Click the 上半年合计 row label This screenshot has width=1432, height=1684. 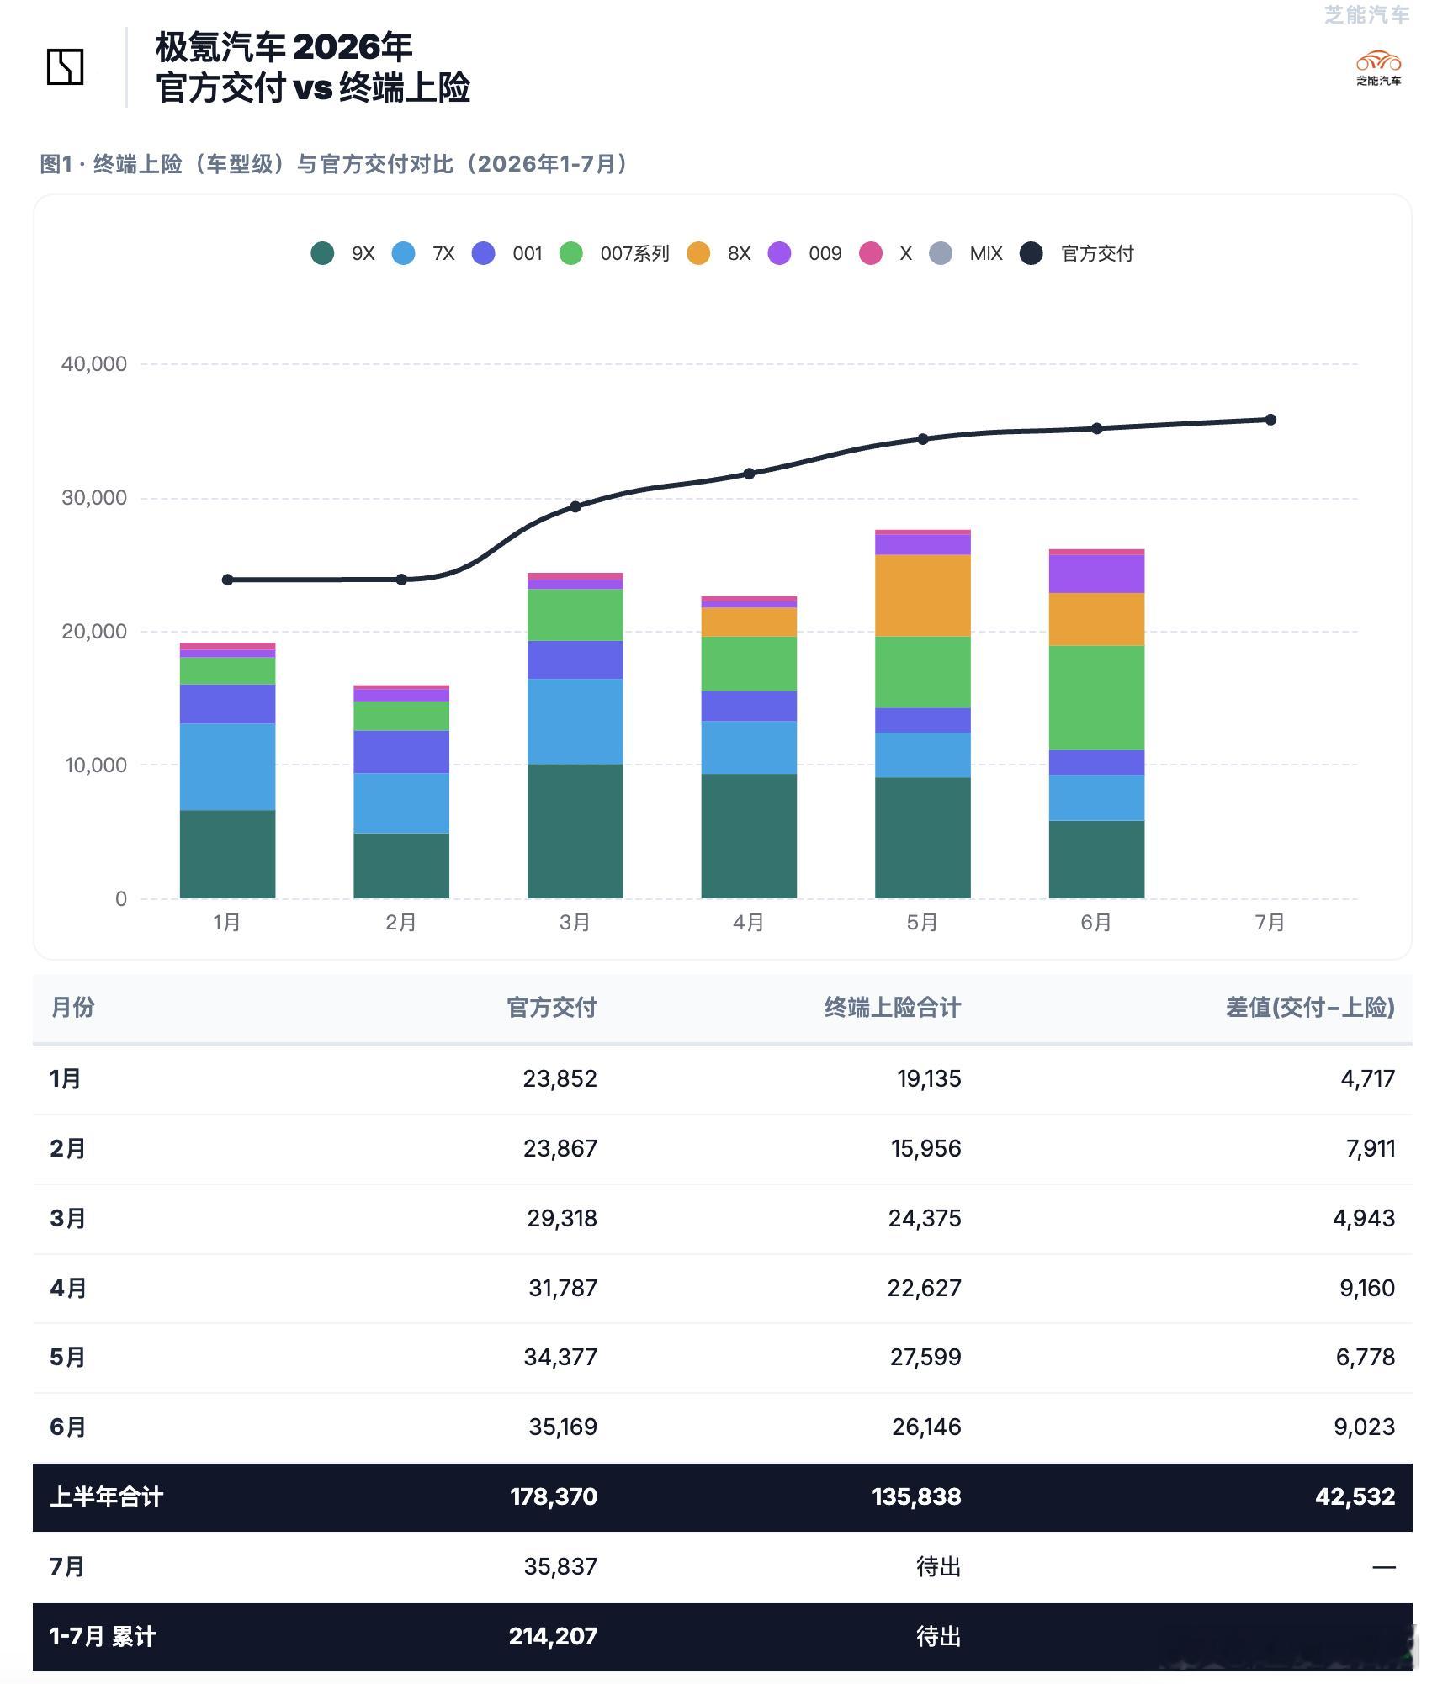pyautogui.click(x=107, y=1496)
